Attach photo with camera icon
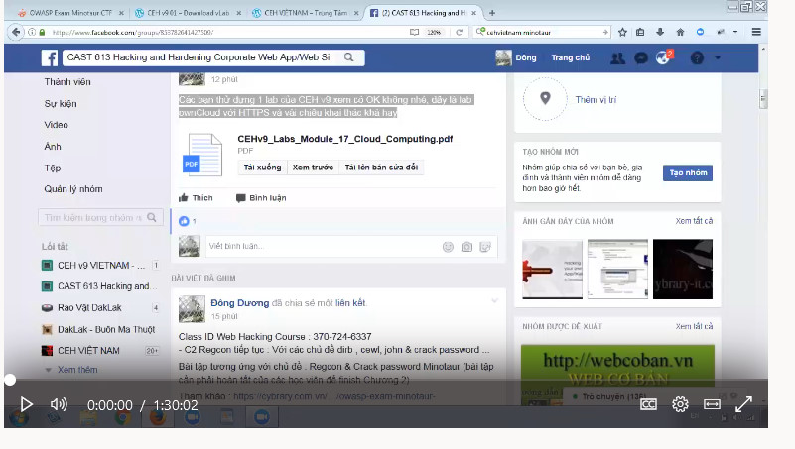The image size is (795, 449). click(x=466, y=247)
